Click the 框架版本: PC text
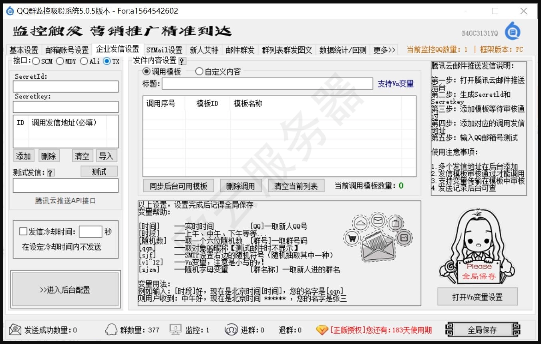Viewport: 541px width, 344px height. (x=502, y=50)
